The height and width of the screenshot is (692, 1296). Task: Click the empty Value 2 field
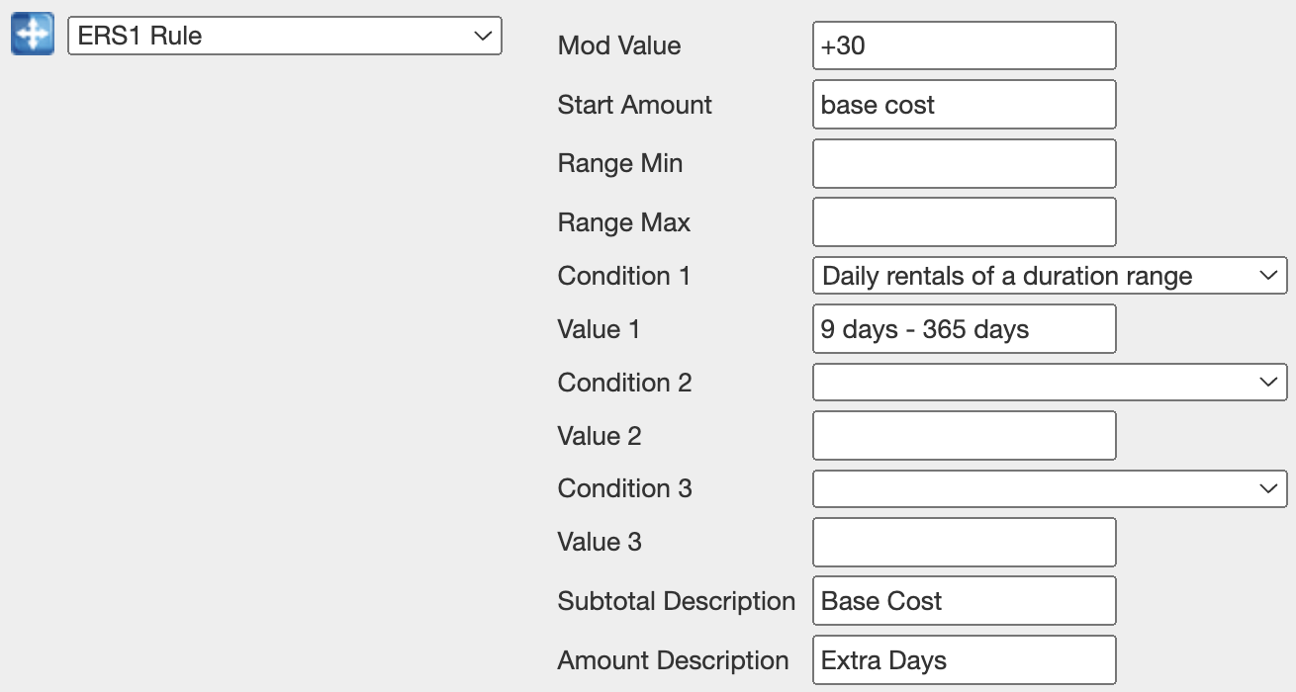964,436
